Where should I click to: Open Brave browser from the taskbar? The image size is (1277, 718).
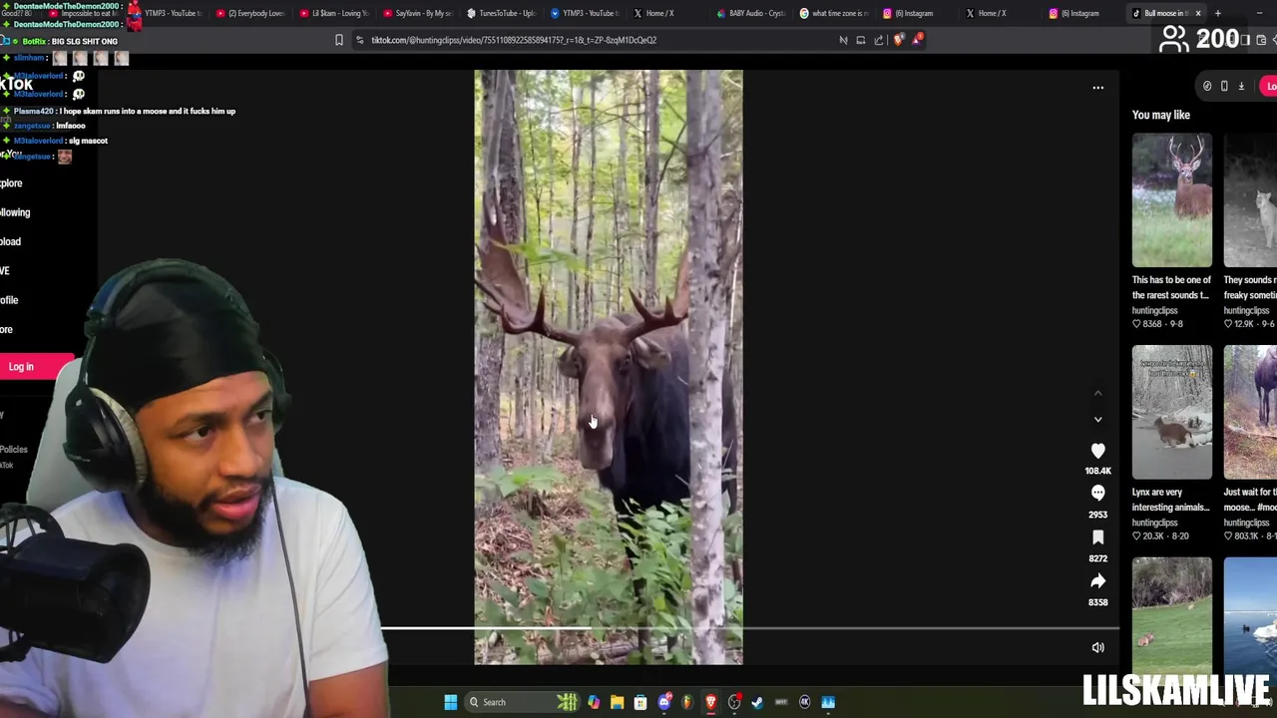coord(710,702)
